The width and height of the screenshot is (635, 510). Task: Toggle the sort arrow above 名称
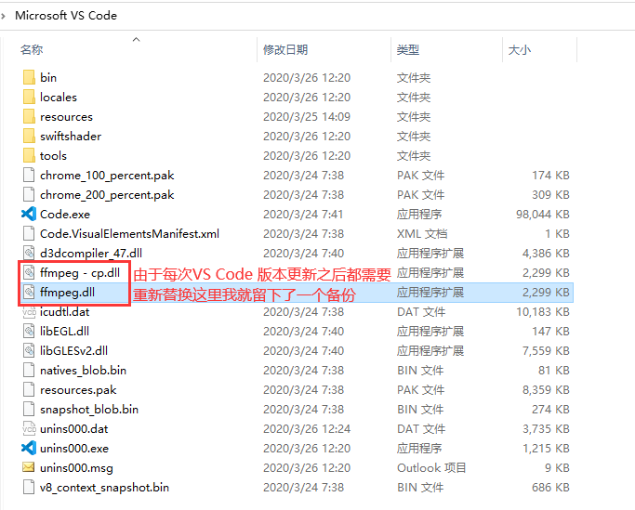pos(137,39)
